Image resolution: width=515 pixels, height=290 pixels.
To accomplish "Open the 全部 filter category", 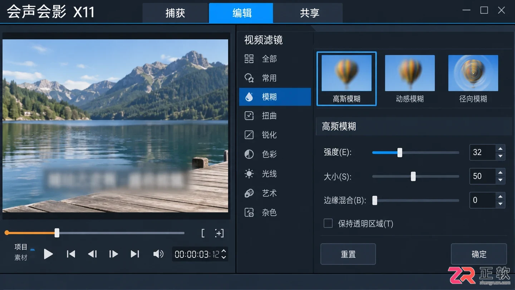I will pyautogui.click(x=275, y=59).
